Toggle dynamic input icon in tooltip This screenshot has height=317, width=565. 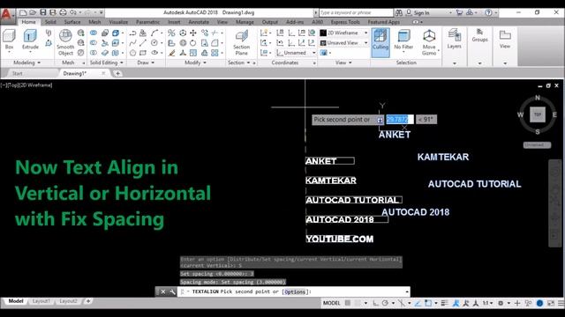pos(380,120)
